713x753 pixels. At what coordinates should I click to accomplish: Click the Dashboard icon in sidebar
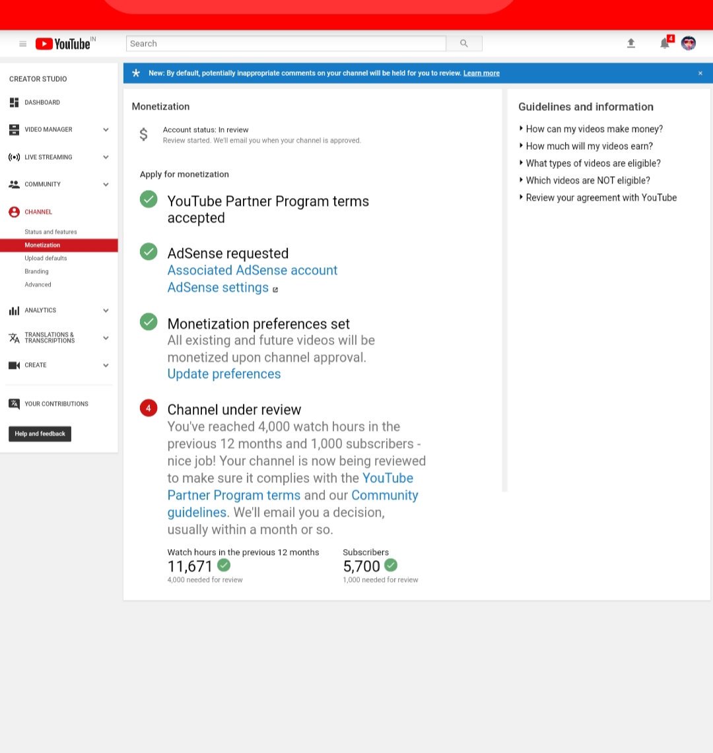pos(14,102)
